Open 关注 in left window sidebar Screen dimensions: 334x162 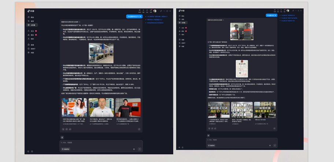32,31
